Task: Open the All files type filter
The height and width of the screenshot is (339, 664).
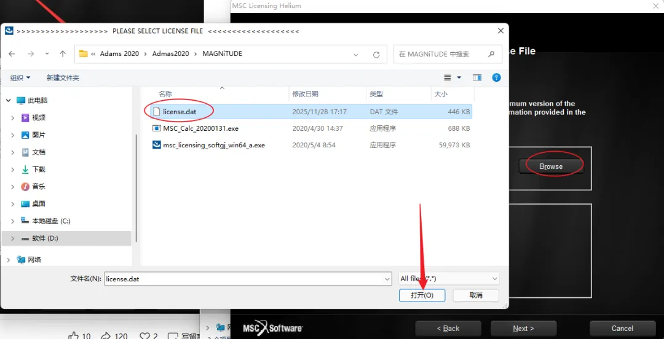Action: 449,279
